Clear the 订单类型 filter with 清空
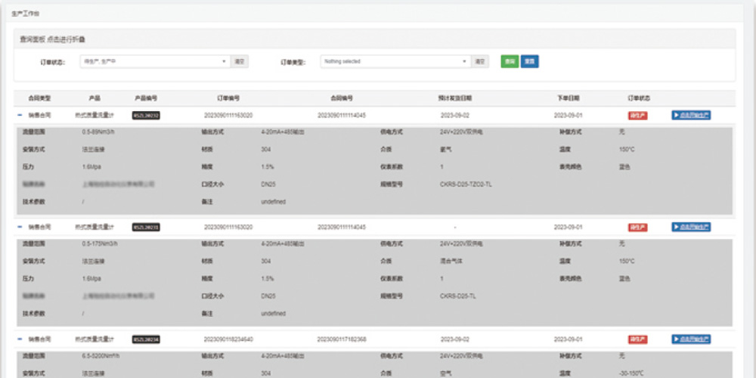The width and height of the screenshot is (756, 378). [x=480, y=61]
